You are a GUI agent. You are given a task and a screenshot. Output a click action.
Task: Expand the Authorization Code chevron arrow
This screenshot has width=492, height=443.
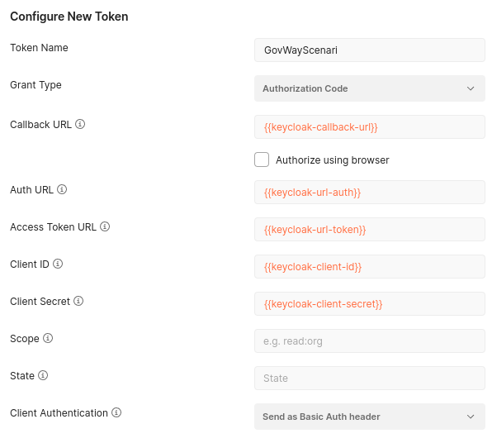pos(471,88)
